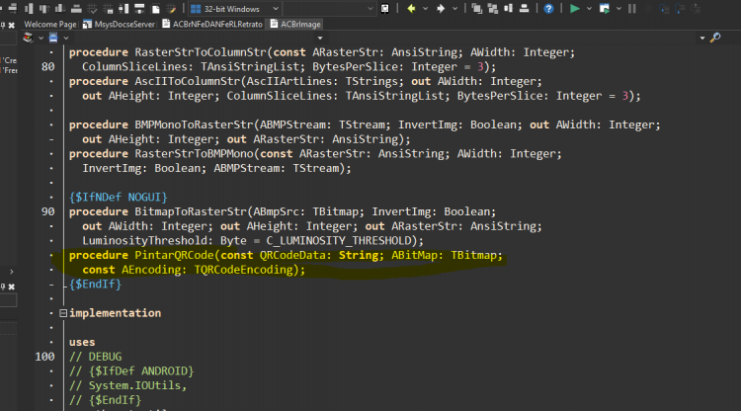This screenshot has height=411, width=741.
Task: Click the Send to Back icon
Action: [x=492, y=9]
